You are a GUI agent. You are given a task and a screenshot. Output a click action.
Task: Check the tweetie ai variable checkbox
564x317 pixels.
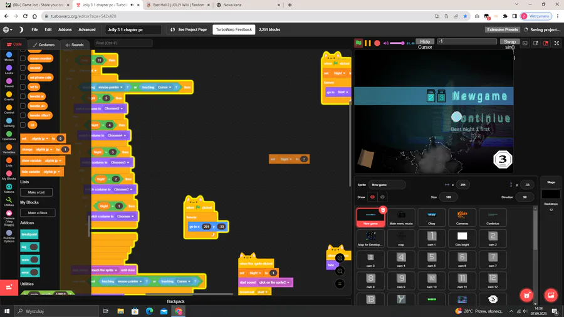point(23,96)
